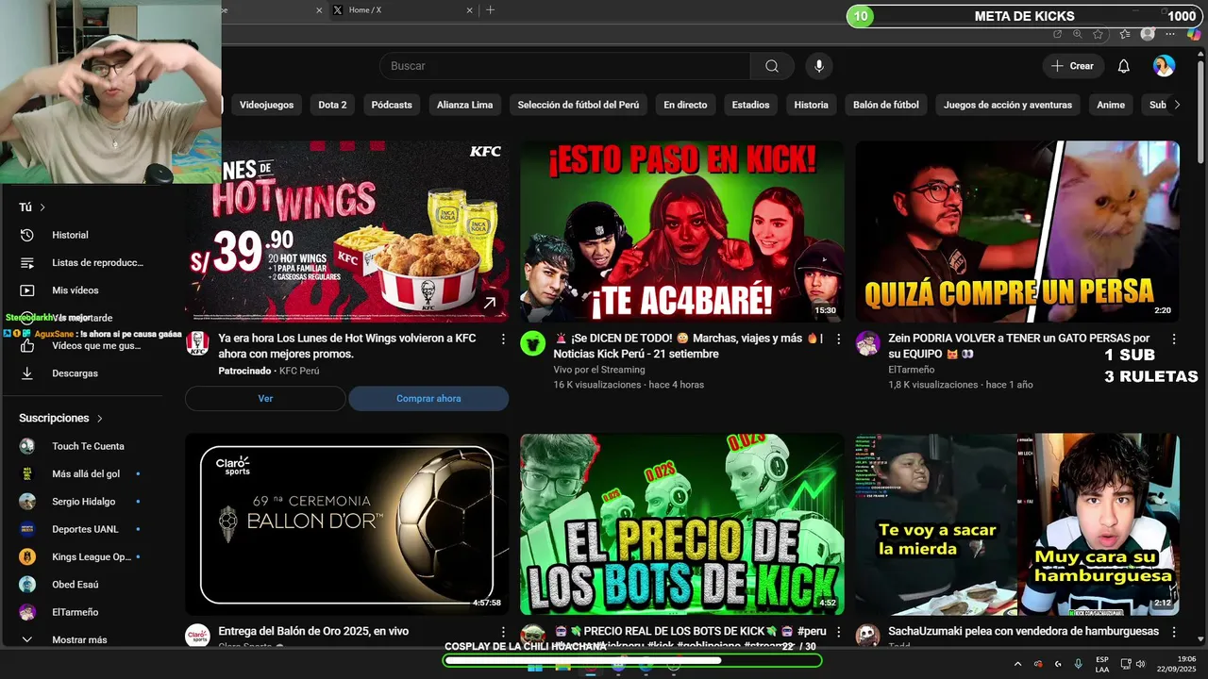Open the account avatar menu
Image resolution: width=1208 pixels, height=679 pixels.
click(x=1164, y=66)
